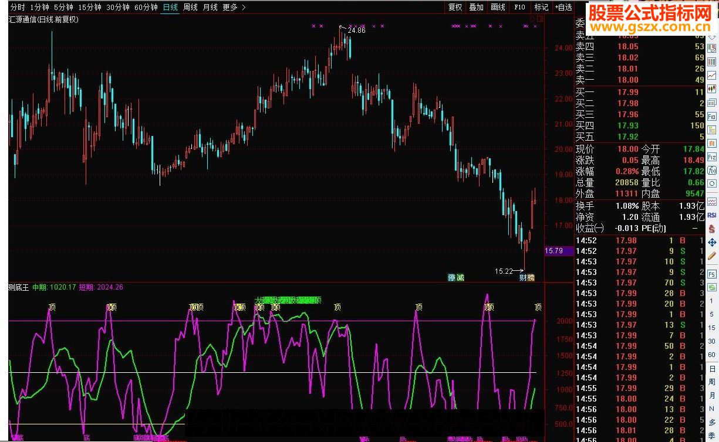Open the f(x) formula manager icon
The width and height of the screenshot is (719, 442).
tap(712, 171)
